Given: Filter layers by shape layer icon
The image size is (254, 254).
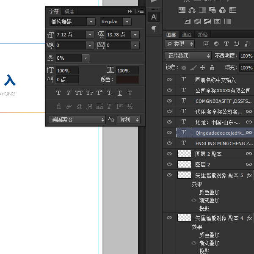Looking at the screenshot, I should (x=237, y=44).
